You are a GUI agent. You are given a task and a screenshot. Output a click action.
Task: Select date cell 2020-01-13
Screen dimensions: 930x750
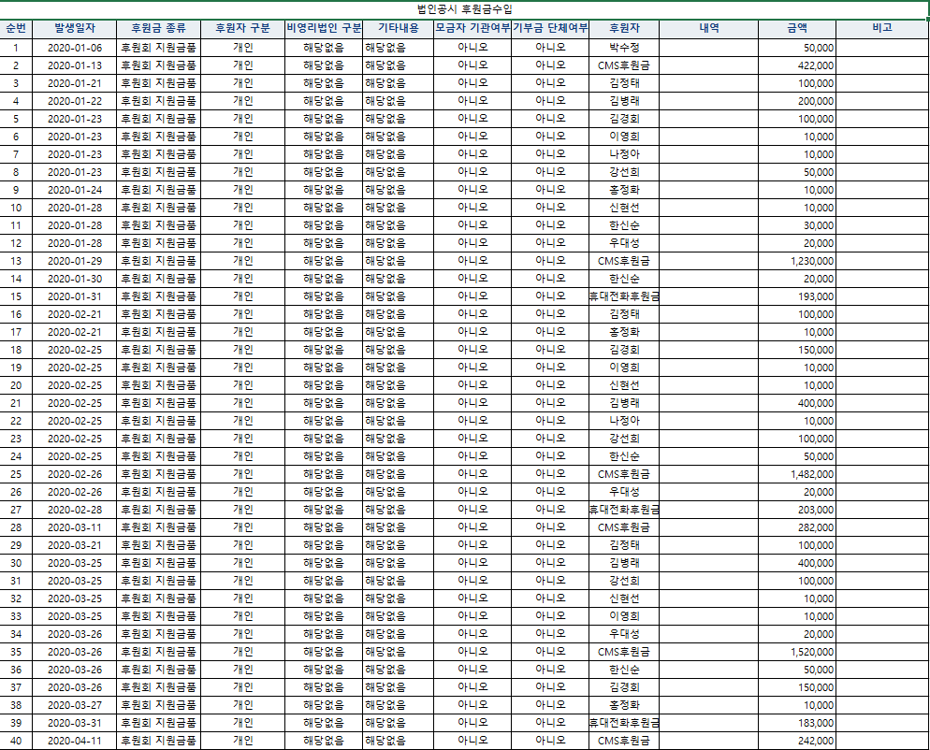(75, 65)
